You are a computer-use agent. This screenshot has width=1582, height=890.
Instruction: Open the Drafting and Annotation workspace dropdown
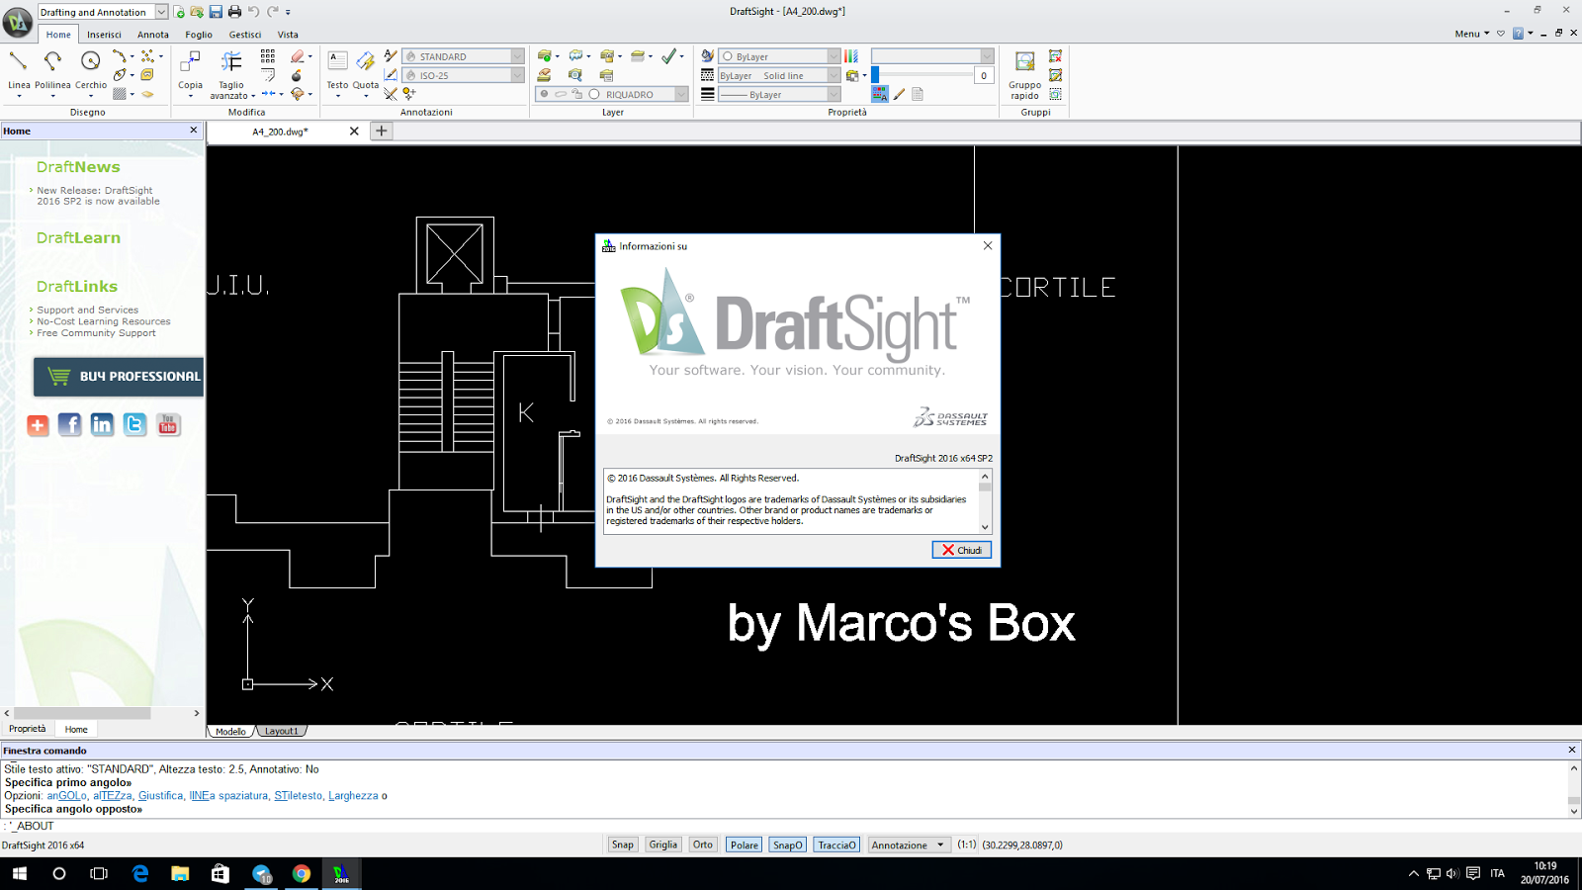160,12
